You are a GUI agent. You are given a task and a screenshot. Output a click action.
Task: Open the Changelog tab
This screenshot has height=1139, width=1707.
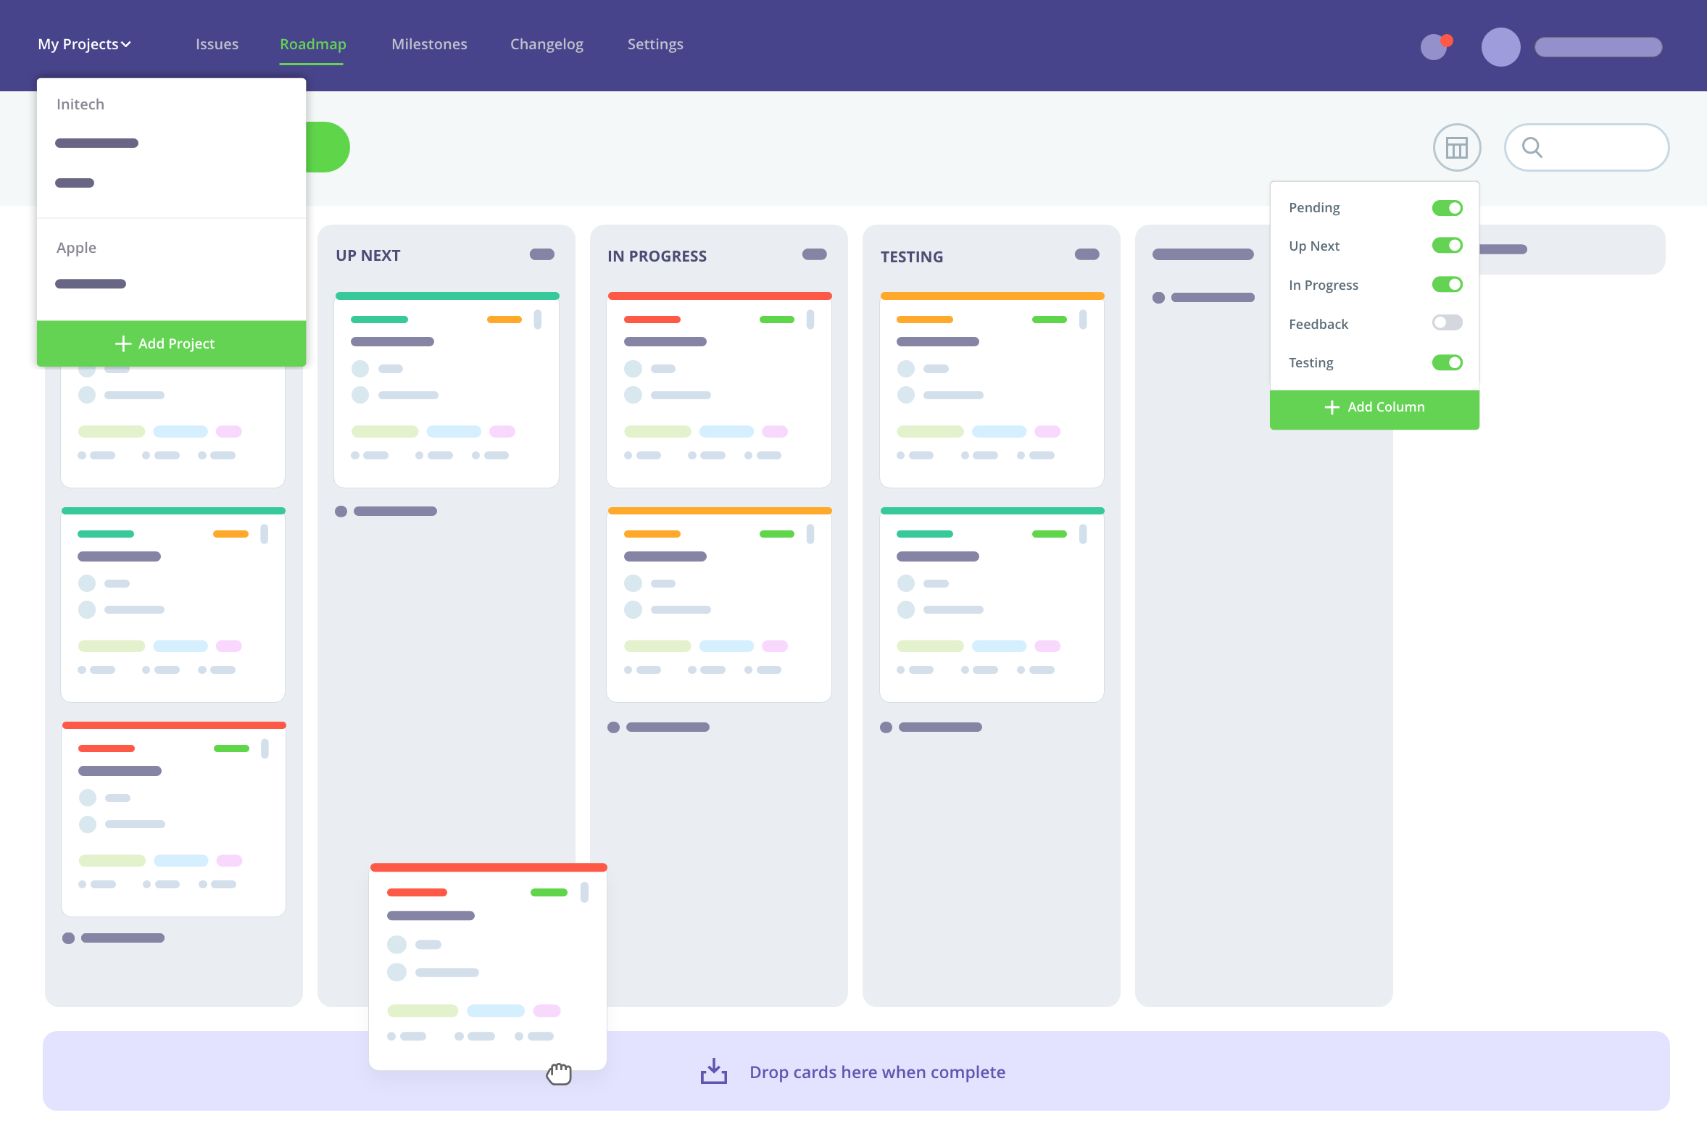click(x=547, y=44)
